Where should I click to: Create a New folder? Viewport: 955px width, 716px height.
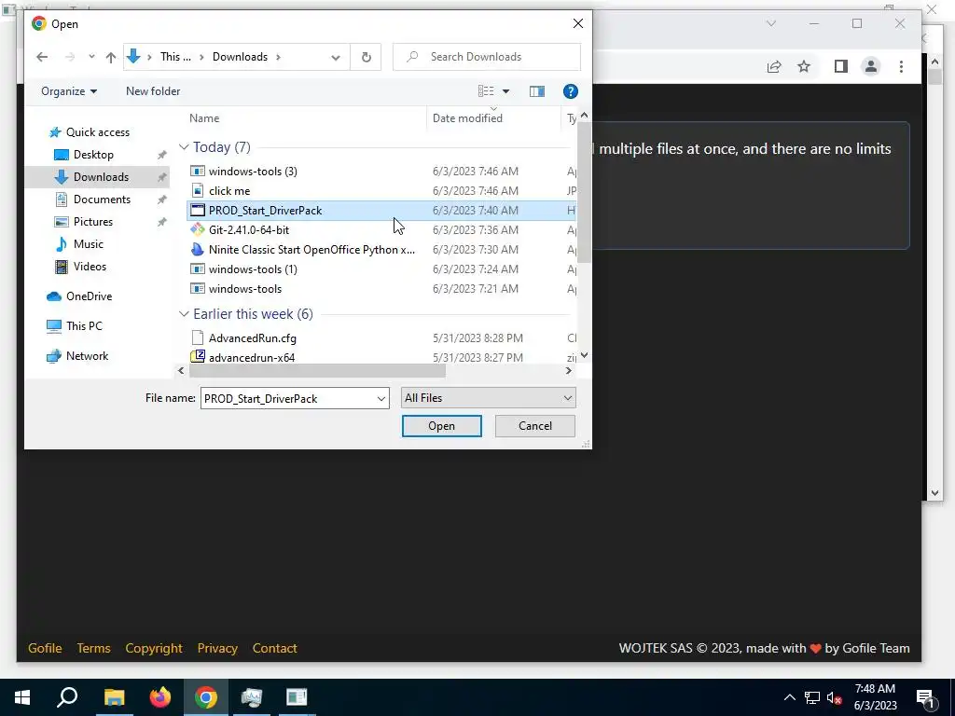153,91
